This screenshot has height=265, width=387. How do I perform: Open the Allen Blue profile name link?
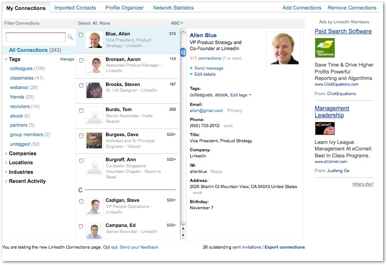click(203, 35)
